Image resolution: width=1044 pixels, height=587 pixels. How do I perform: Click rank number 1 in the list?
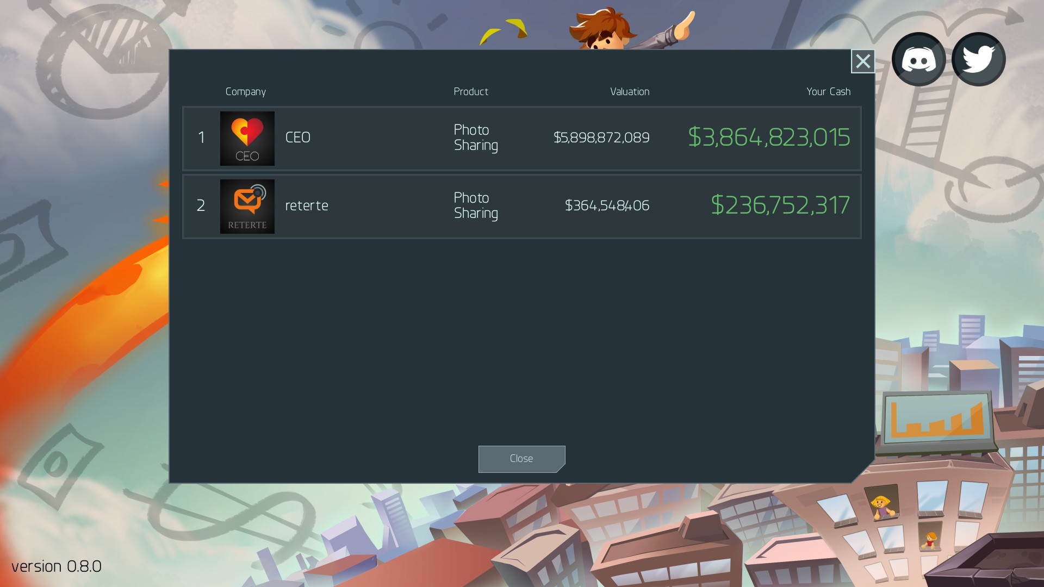click(202, 138)
